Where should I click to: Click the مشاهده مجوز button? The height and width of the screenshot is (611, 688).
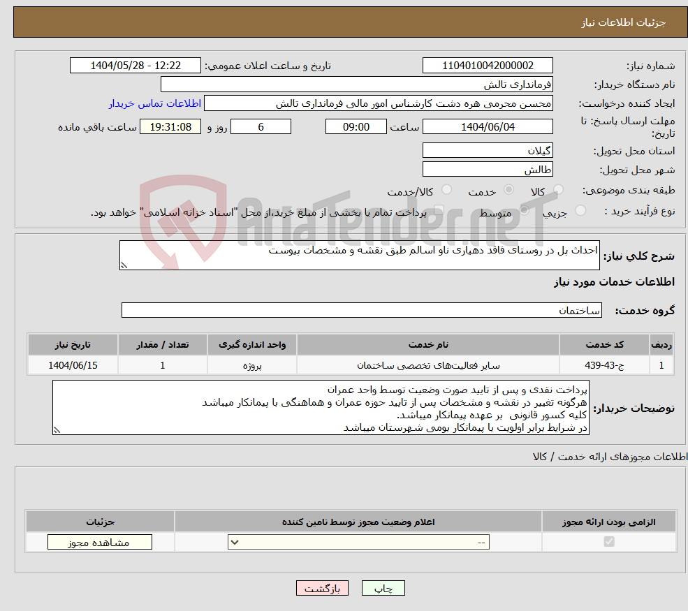coord(100,542)
